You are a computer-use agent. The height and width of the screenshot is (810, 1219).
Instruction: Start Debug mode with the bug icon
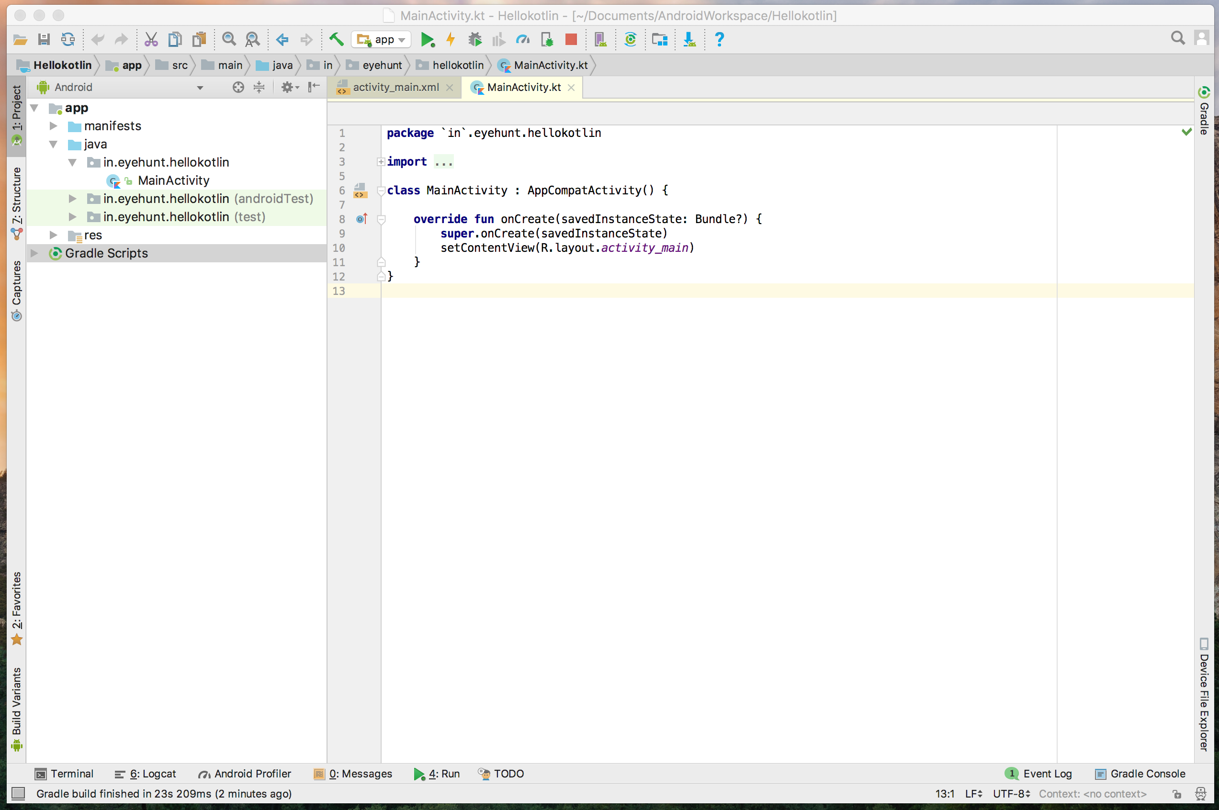point(474,39)
